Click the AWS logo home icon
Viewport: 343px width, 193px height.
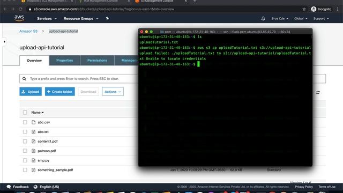pyautogui.click(x=19, y=18)
